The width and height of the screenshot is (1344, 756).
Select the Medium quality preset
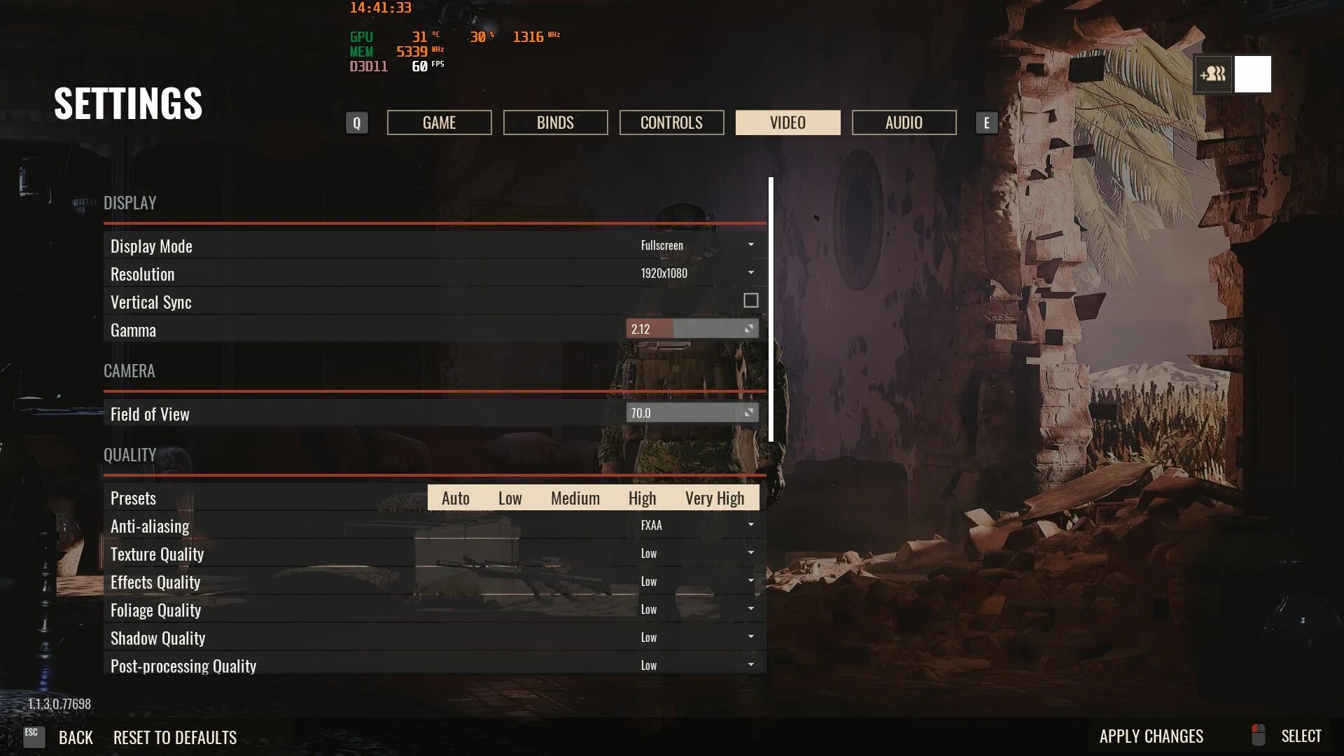(x=574, y=498)
